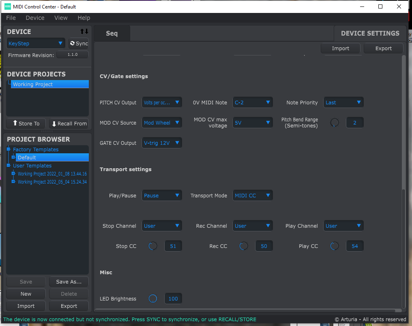Screen dimensions: 412x326
Task: Click Import in Project Browser
Action: [26, 306]
